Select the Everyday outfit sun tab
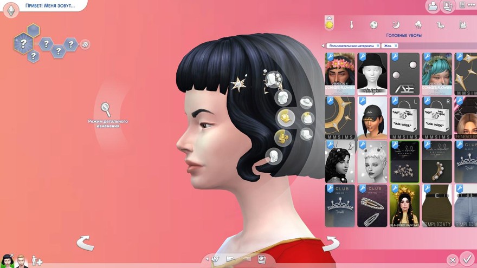The height and width of the screenshot is (268, 477). (x=330, y=25)
